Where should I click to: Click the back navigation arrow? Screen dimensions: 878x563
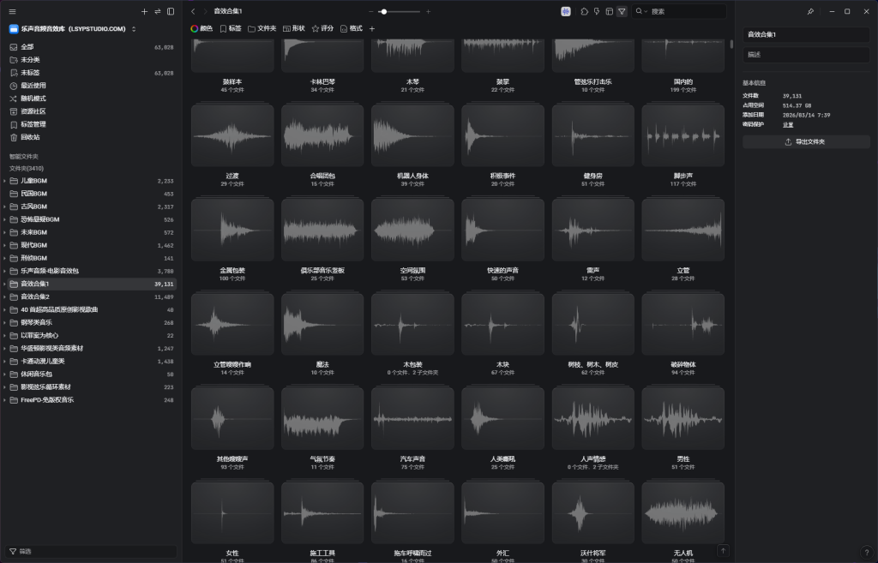[193, 11]
